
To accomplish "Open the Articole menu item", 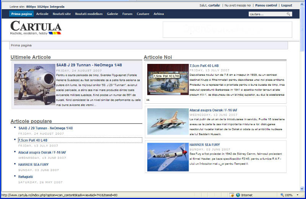I will tap(42, 14).
